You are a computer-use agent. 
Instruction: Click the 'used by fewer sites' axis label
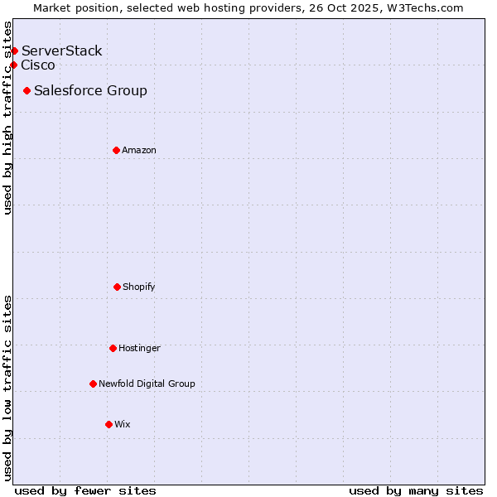click(85, 490)
